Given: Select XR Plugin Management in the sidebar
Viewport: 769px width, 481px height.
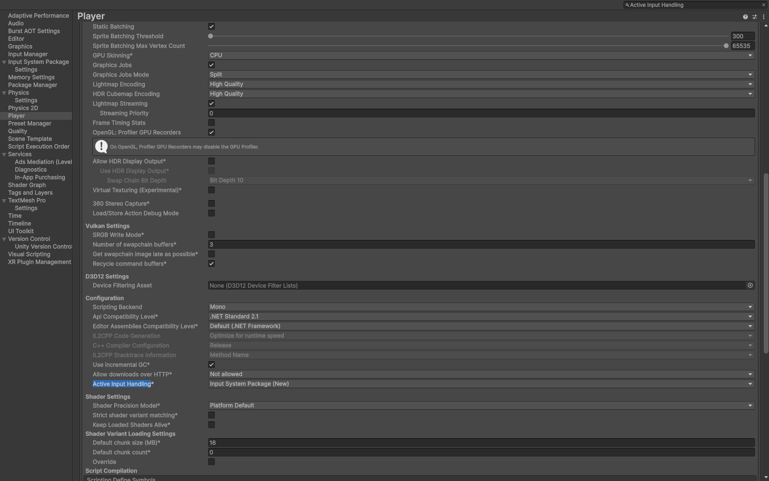Looking at the screenshot, I should click(x=39, y=262).
